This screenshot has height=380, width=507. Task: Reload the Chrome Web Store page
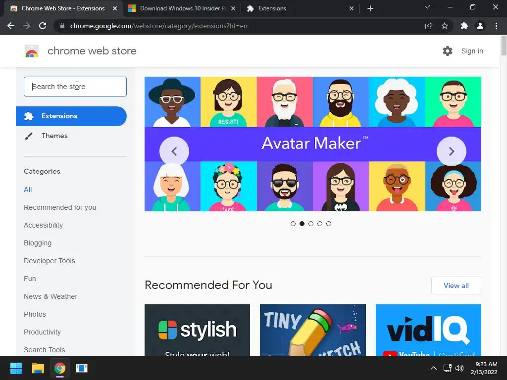click(x=43, y=26)
